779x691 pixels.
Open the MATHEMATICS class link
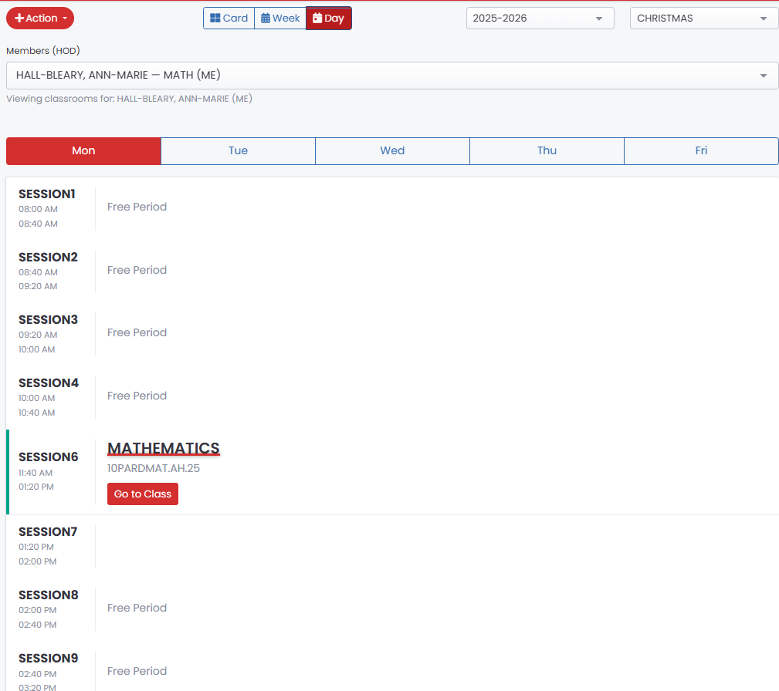[164, 448]
